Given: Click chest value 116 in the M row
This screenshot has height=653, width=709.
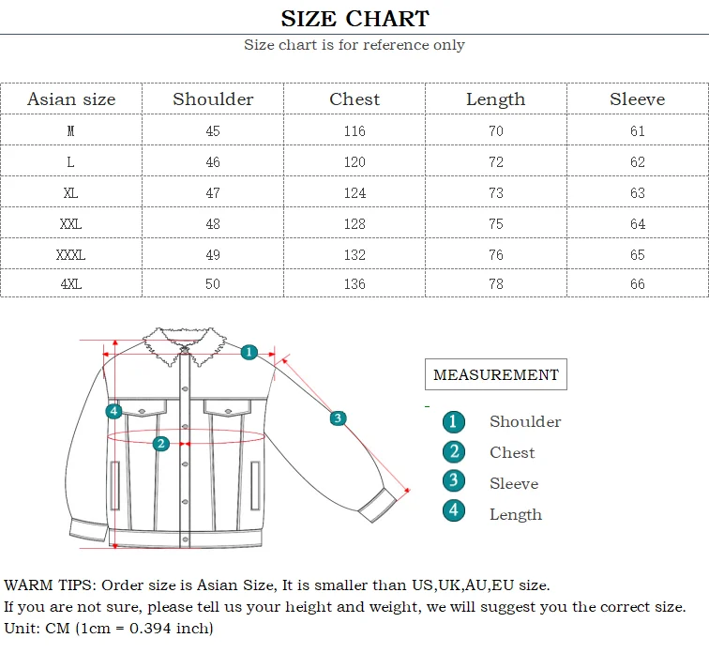Looking at the screenshot, I should tap(354, 131).
